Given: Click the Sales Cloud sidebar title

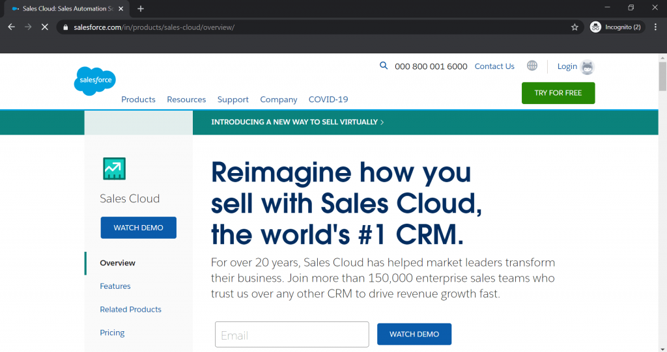Looking at the screenshot, I should 130,198.
